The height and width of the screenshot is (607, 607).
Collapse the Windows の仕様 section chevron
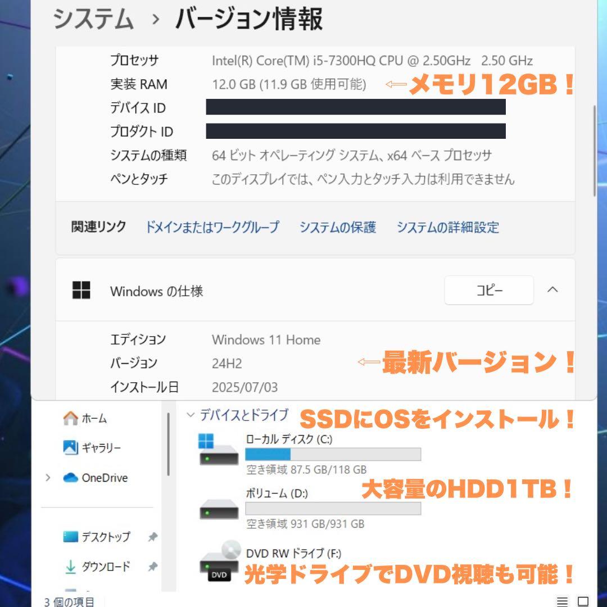[553, 289]
